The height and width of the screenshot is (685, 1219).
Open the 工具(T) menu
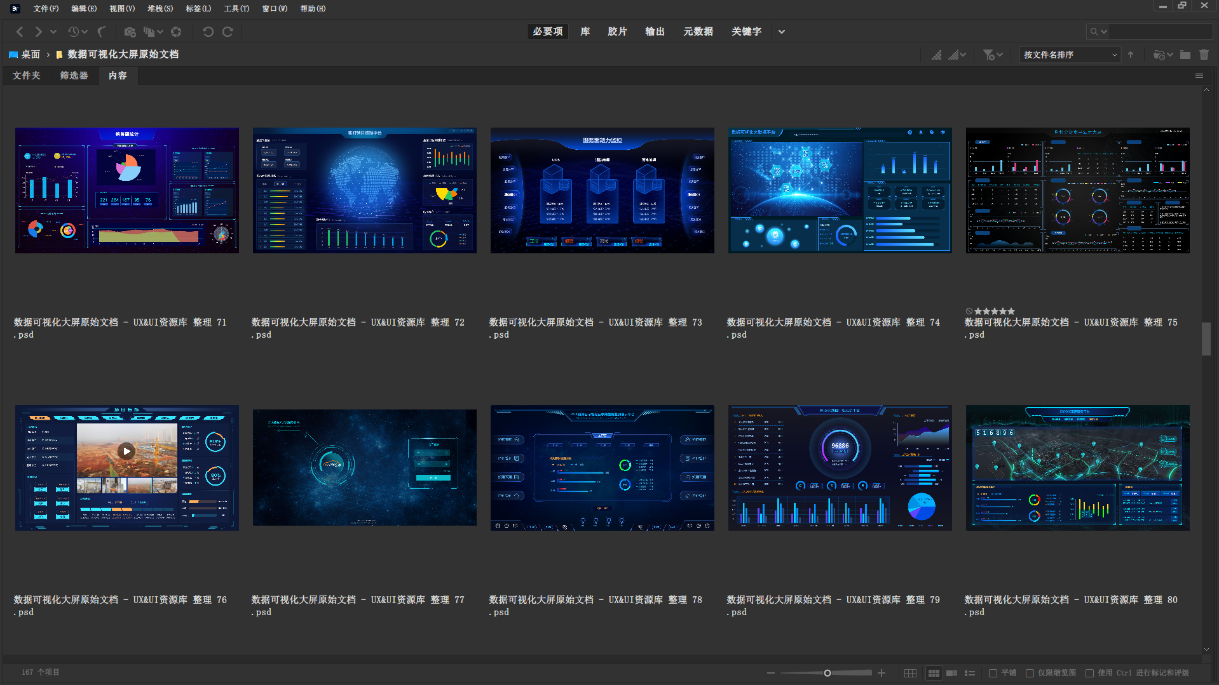(236, 9)
